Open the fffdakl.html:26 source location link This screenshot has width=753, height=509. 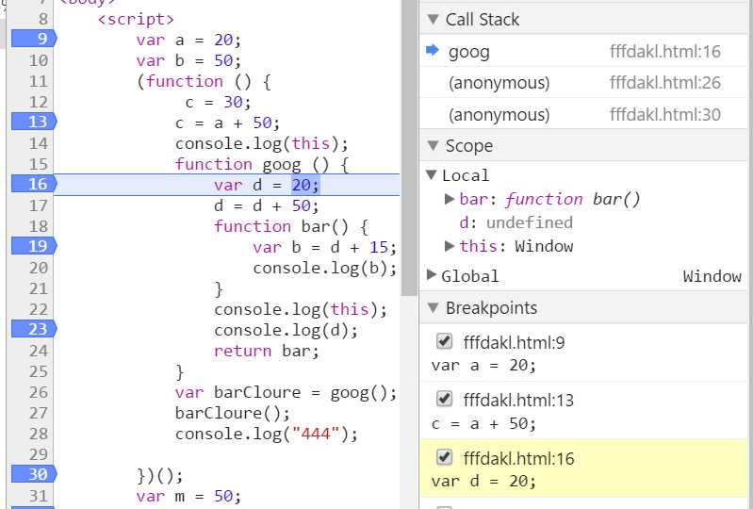(x=664, y=83)
